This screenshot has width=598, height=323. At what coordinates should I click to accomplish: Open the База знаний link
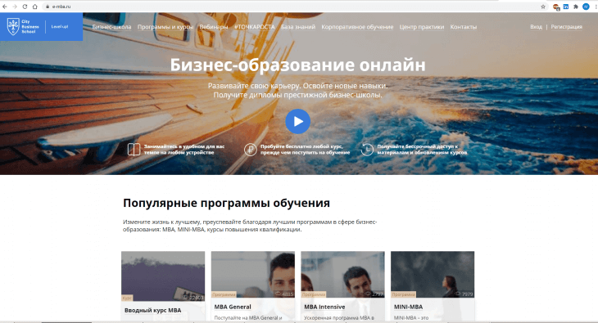(x=298, y=27)
